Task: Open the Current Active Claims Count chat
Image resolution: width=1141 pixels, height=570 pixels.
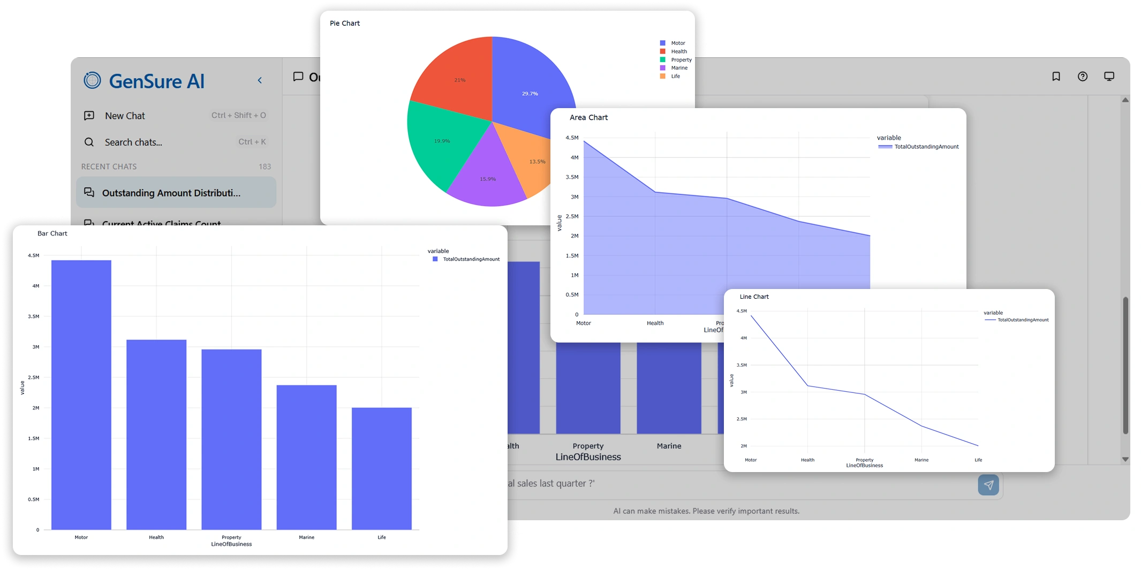Action: point(161,222)
